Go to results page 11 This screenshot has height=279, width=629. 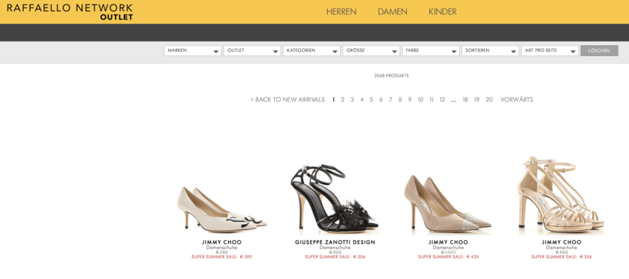(x=431, y=100)
